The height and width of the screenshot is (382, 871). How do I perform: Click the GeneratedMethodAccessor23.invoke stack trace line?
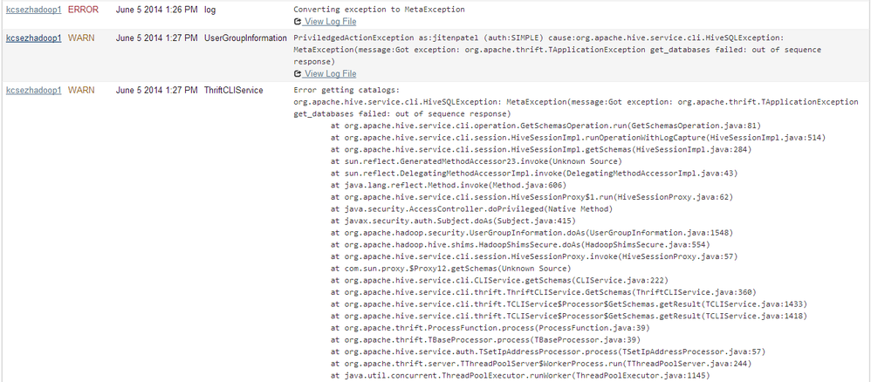coord(476,161)
